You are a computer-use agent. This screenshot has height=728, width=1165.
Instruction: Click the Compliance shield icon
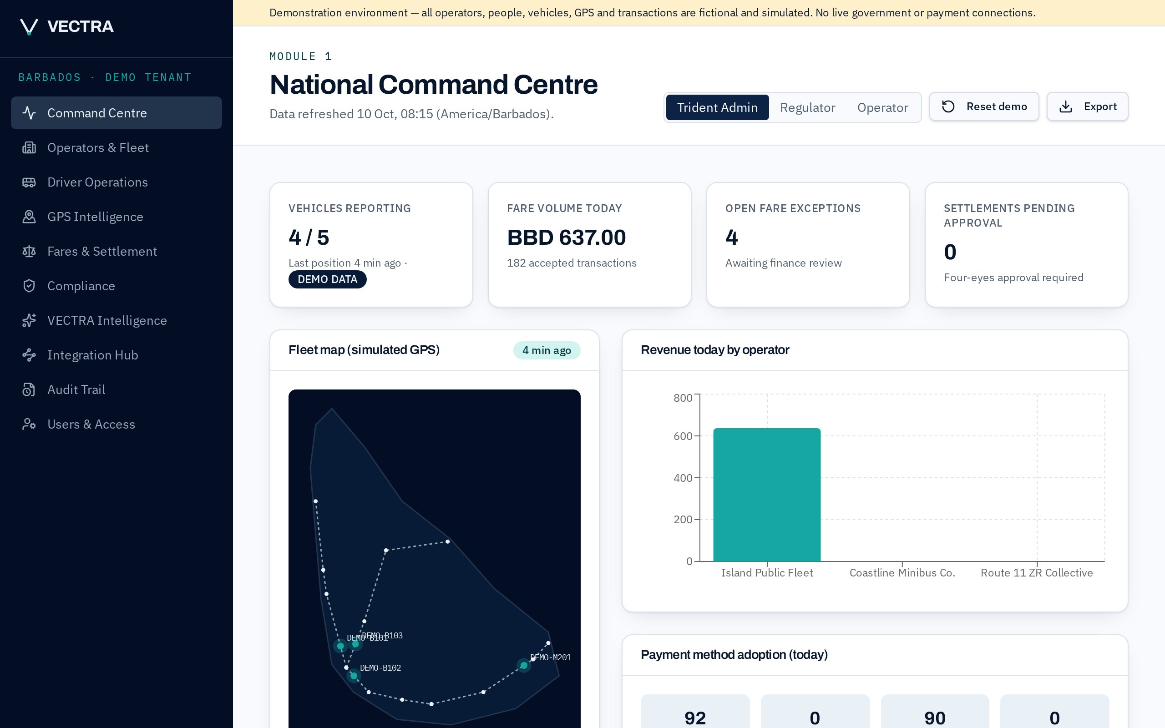[30, 286]
